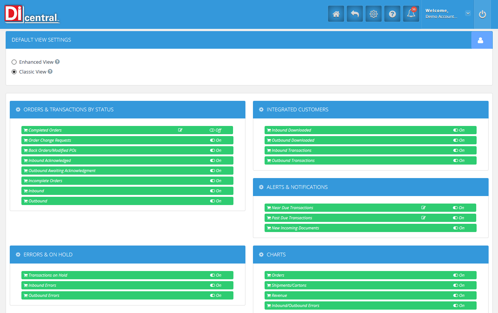Screen dimensions: 498x313
Task: Select the Classic View radio button
Action: [x=14, y=72]
